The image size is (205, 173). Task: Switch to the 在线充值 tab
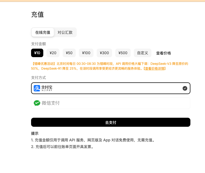(x=43, y=32)
